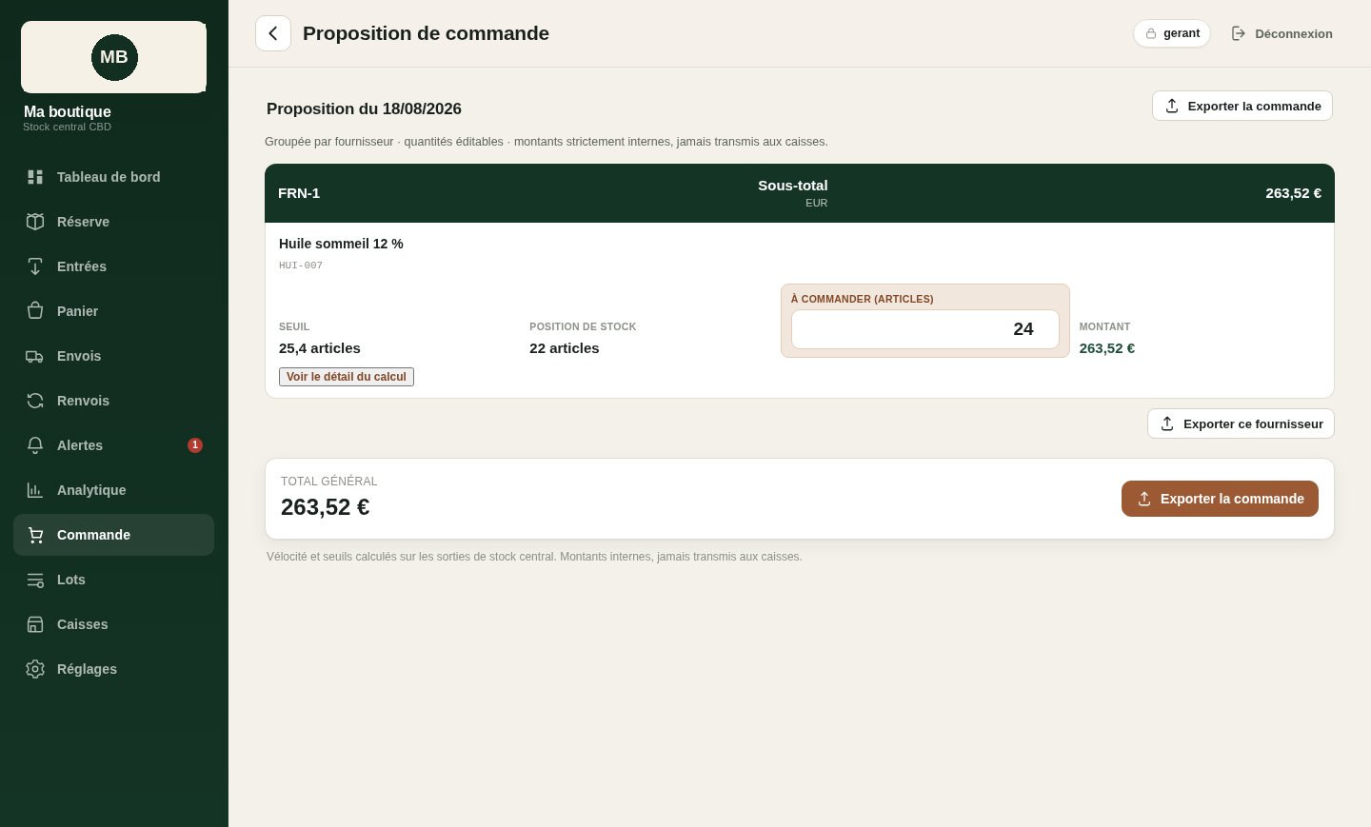Export this supplier with Exporter ce fournisseur
1371x827 pixels.
[x=1241, y=423]
